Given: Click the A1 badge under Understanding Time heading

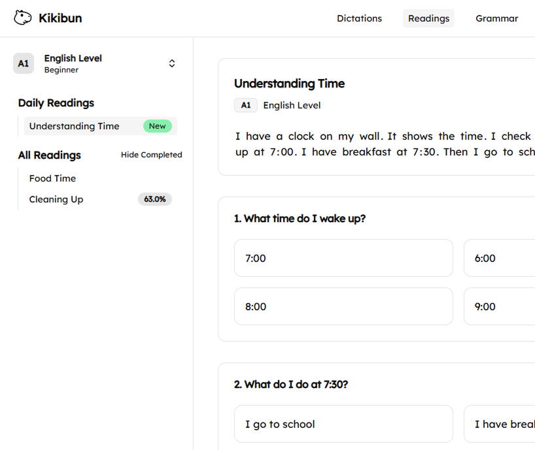Looking at the screenshot, I should 245,105.
